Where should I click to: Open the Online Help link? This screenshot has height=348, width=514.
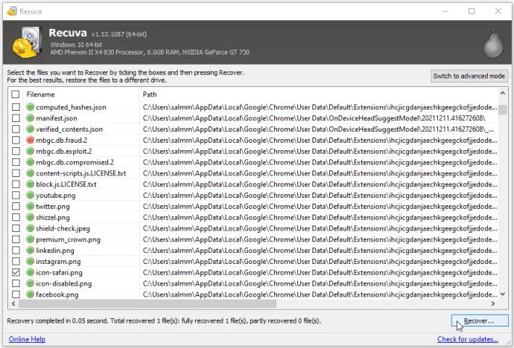point(27,339)
